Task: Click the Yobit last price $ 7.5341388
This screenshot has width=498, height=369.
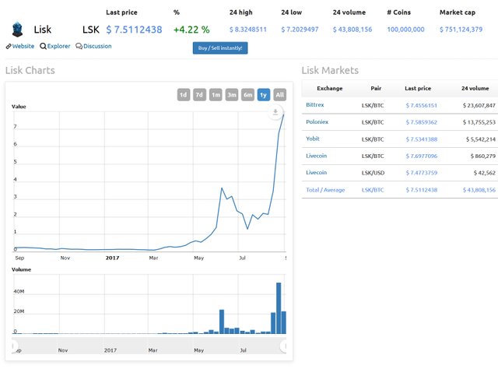Action: tap(422, 139)
